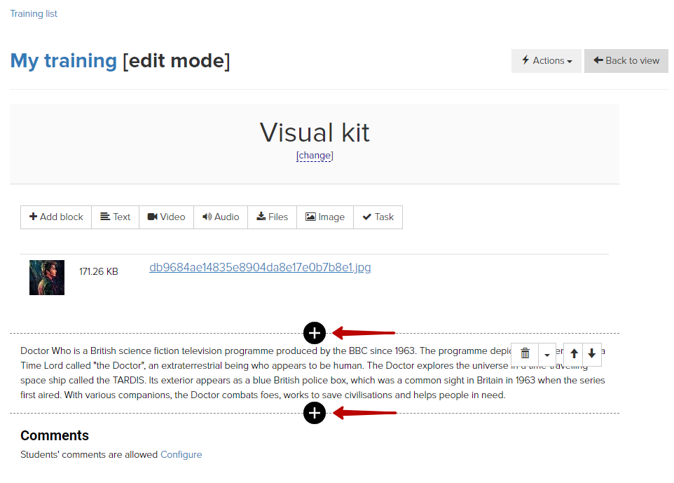Add an Image block
The height and width of the screenshot is (483, 674).
click(x=325, y=217)
